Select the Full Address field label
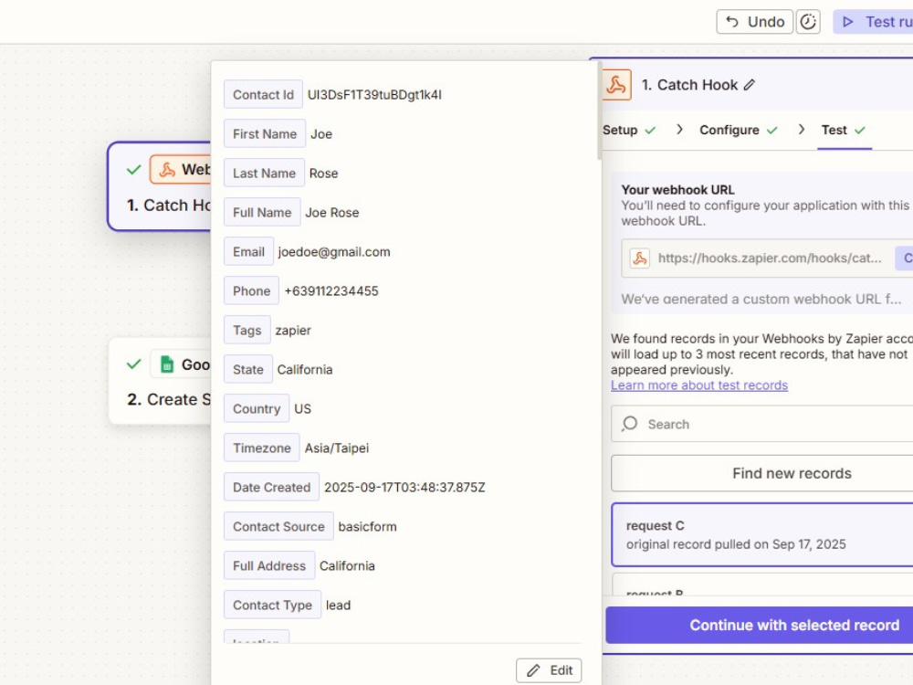The height and width of the screenshot is (685, 913). (269, 565)
